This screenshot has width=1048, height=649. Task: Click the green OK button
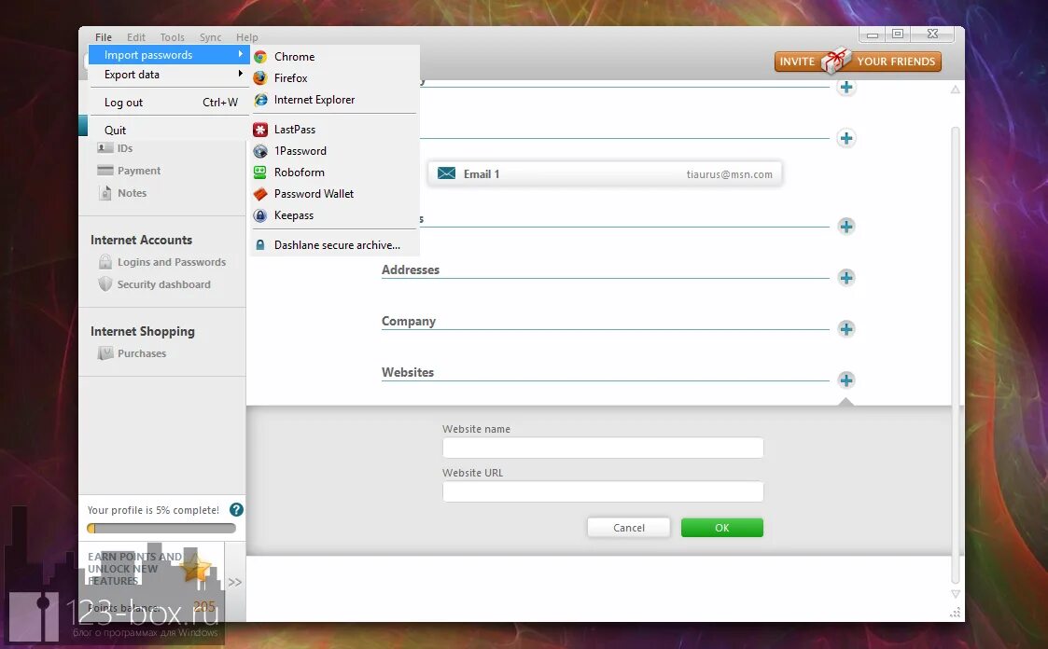coord(721,528)
